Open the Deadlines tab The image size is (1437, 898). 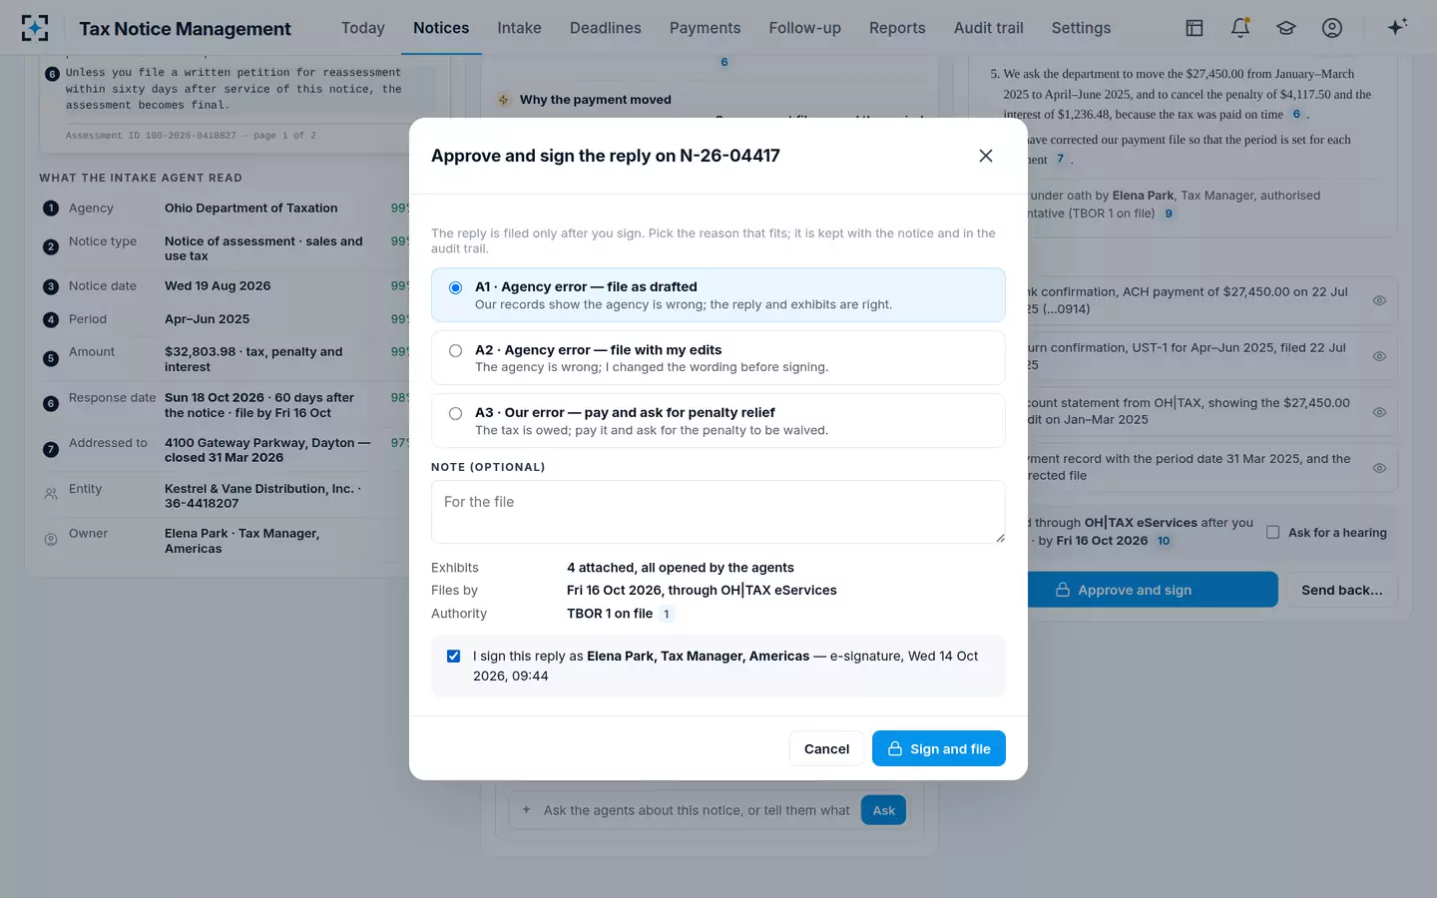click(x=606, y=28)
